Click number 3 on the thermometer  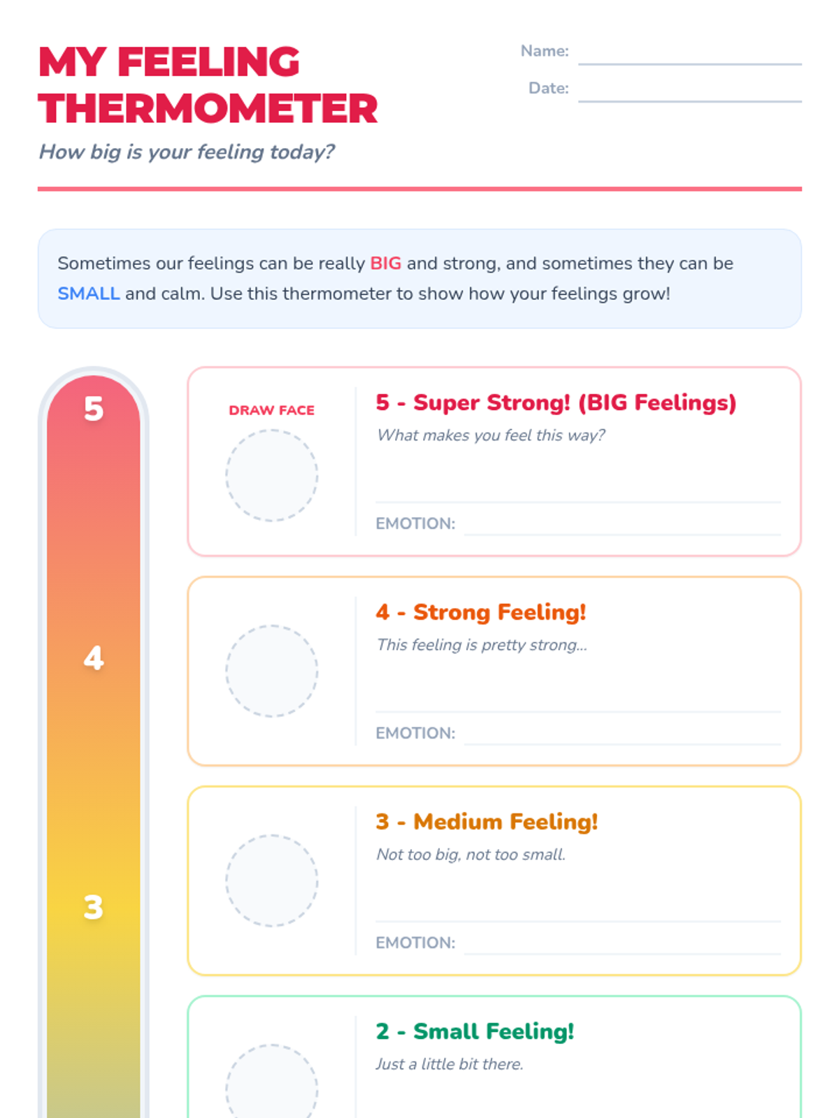coord(94,907)
